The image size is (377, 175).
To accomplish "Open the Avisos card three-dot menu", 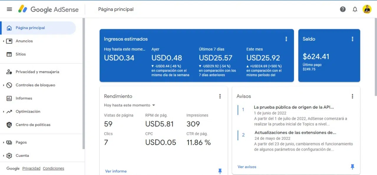I will coord(353,96).
